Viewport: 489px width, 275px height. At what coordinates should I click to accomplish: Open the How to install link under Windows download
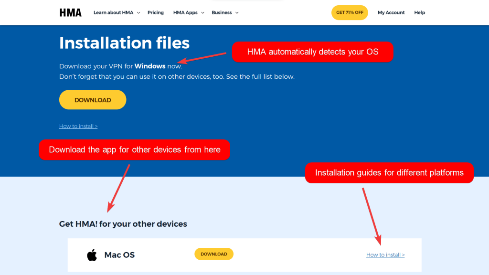[x=78, y=126]
